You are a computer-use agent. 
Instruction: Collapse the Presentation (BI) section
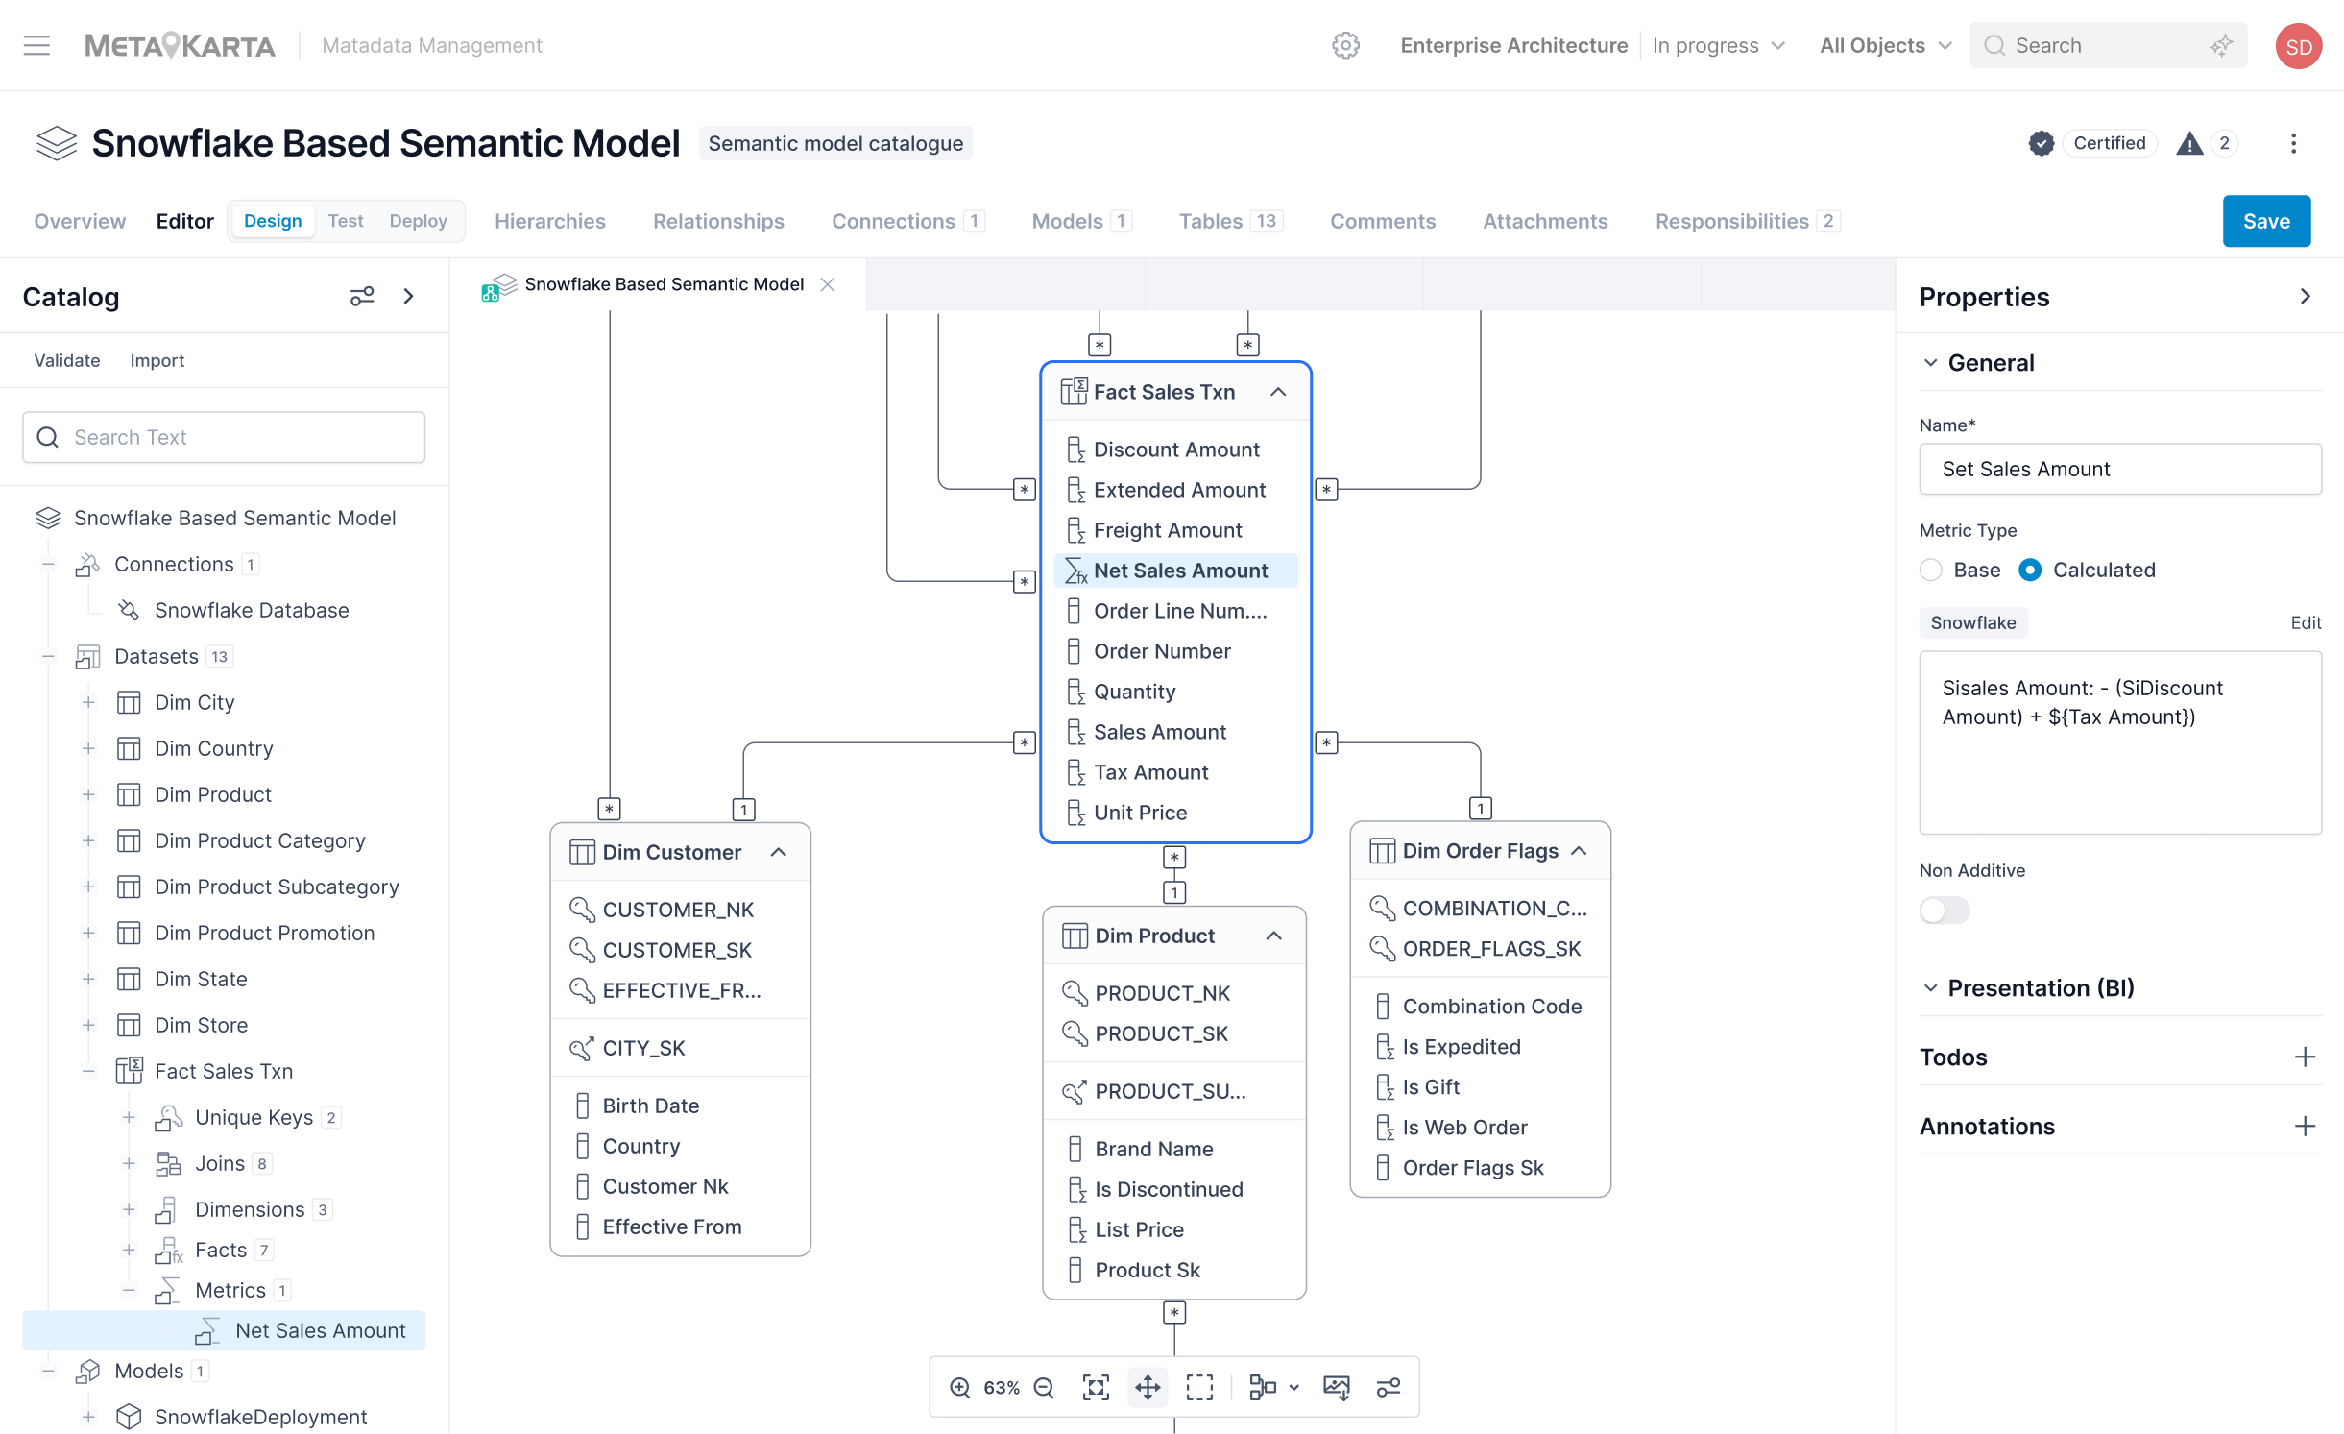[x=1930, y=987]
